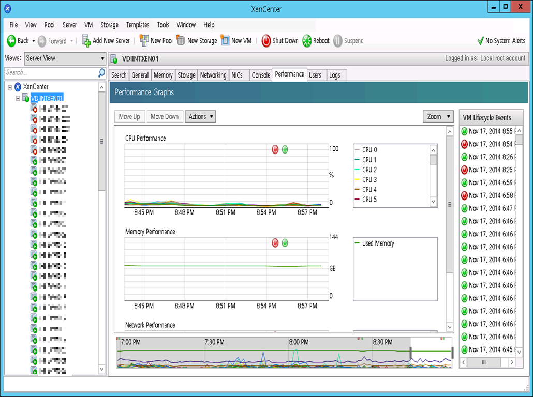Click the Suspend toolbar icon
The height and width of the screenshot is (397, 533).
tap(338, 41)
